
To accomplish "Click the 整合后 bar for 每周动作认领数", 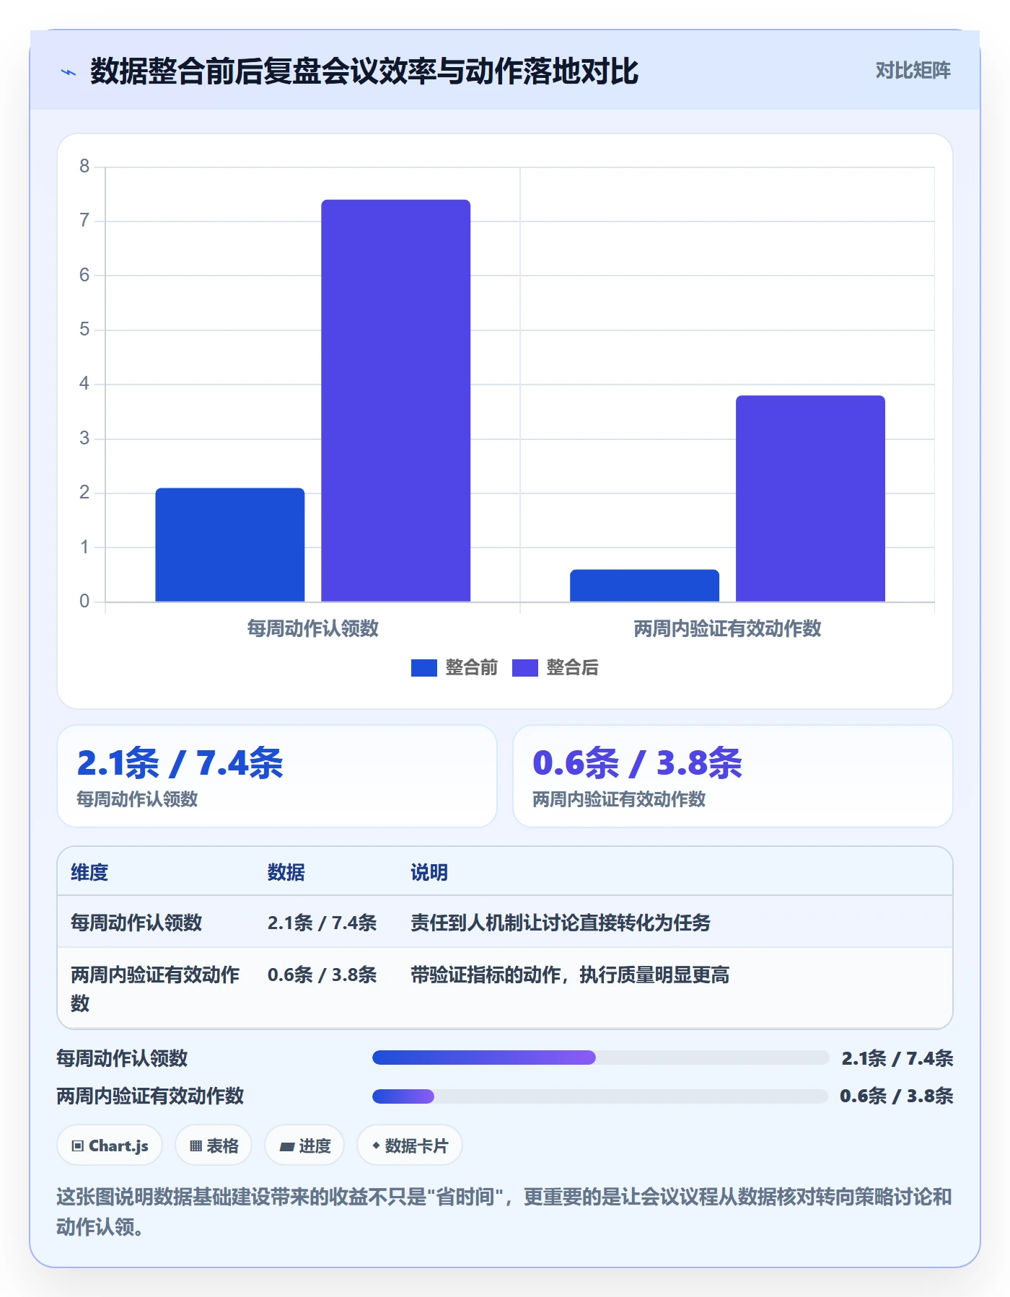I will [395, 400].
